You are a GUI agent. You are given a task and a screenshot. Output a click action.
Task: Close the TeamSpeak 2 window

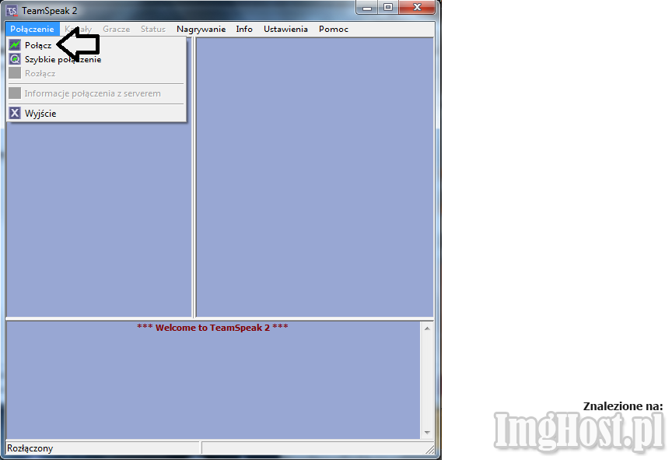417,8
